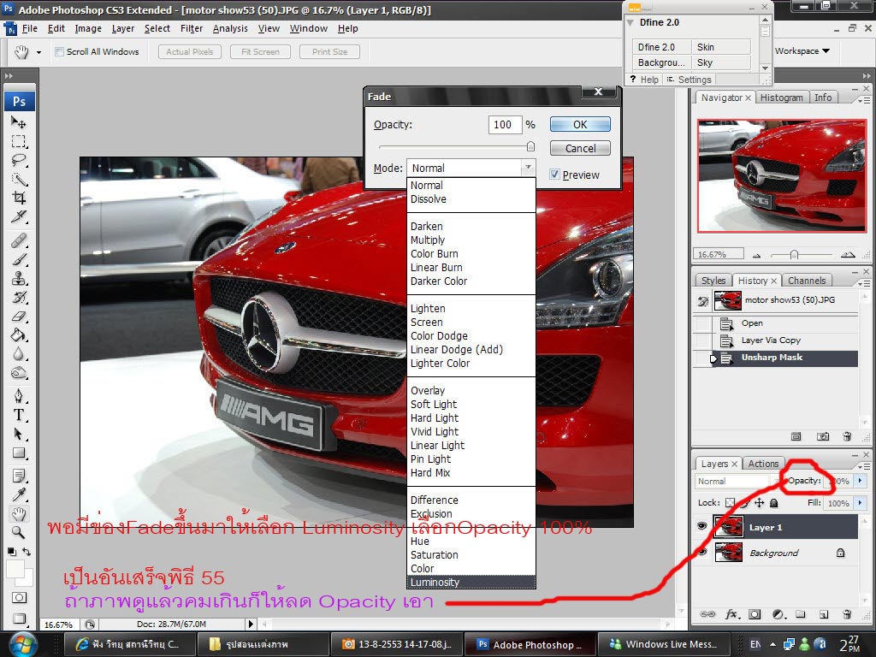Viewport: 876px width, 657px height.
Task: Select the Healing Brush bandage tool
Action: [19, 240]
